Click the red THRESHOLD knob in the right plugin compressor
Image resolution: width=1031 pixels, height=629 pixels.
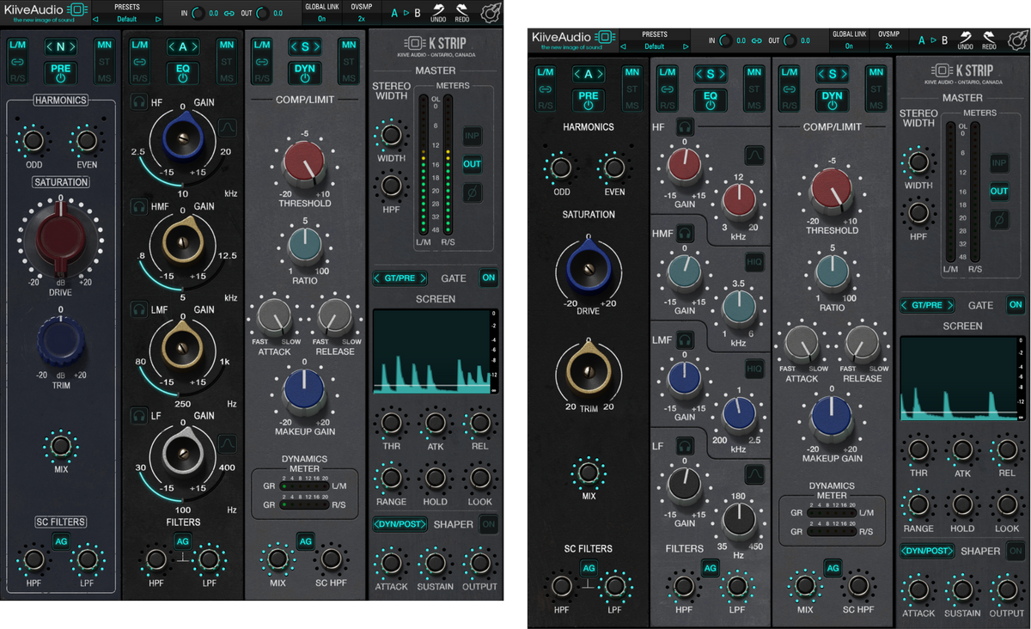point(832,190)
